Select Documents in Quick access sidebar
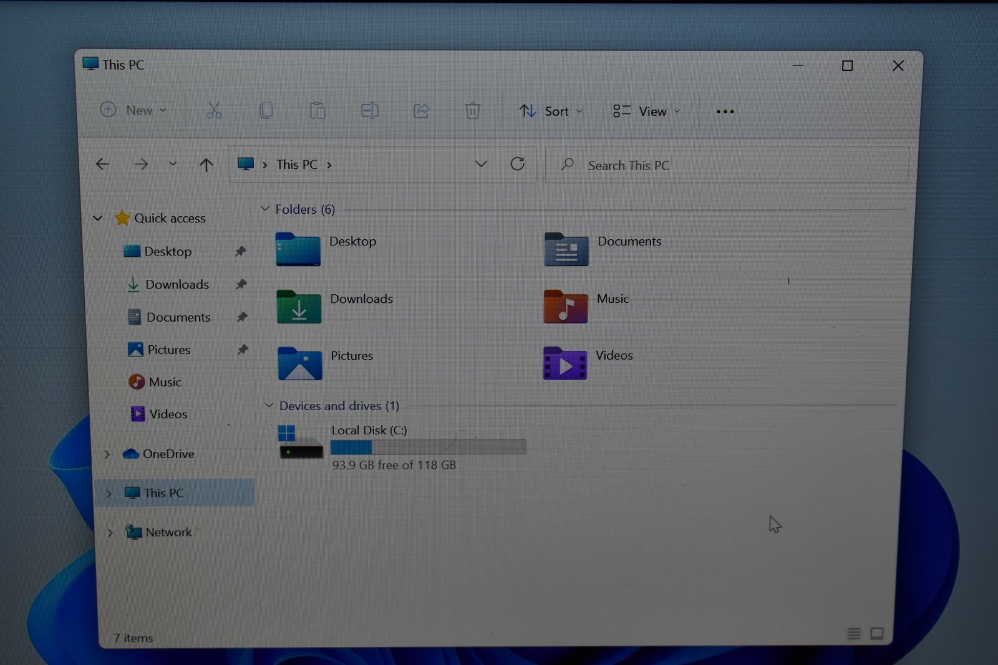Image resolution: width=998 pixels, height=665 pixels. click(x=178, y=317)
